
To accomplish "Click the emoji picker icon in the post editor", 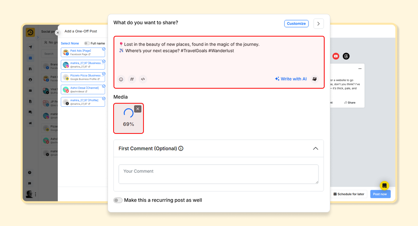I will tap(121, 79).
